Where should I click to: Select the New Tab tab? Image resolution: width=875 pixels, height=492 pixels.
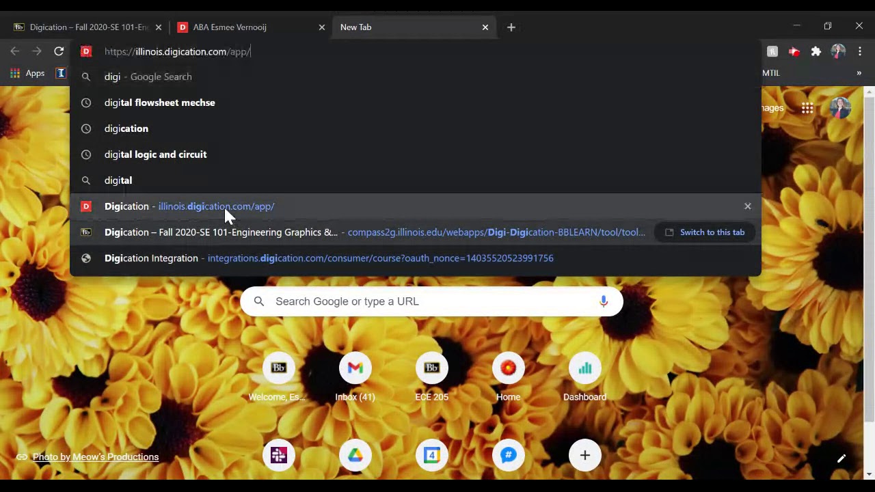coord(414,27)
